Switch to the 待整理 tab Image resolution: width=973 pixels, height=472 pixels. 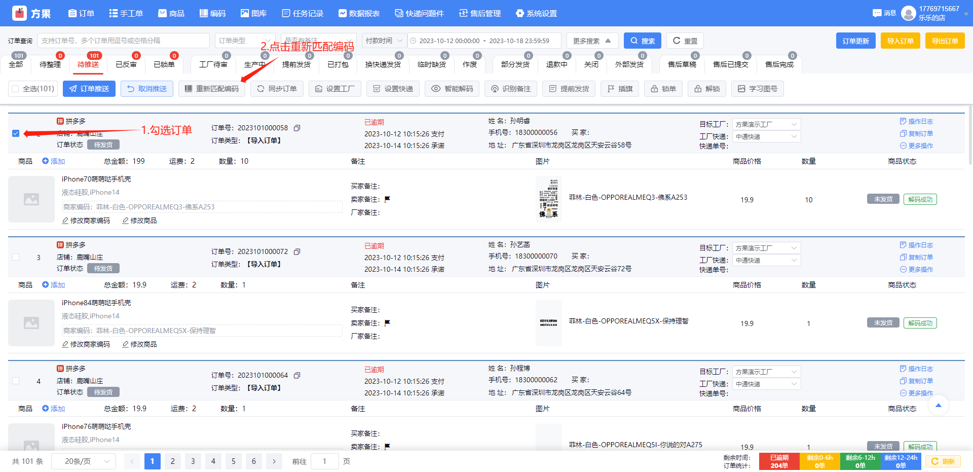[50, 64]
